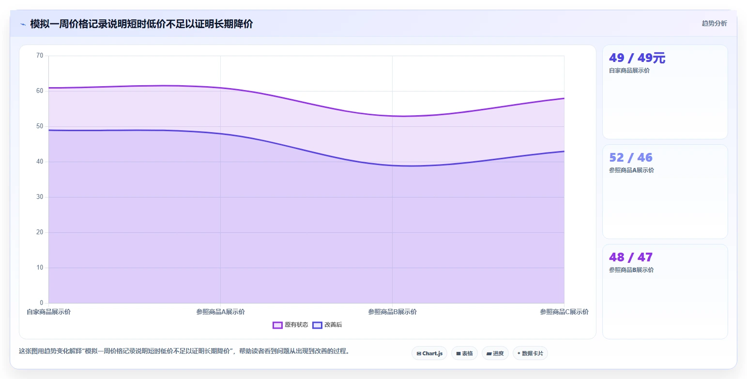Image resolution: width=747 pixels, height=379 pixels.
Task: Click the x-axis label 参照商品A展示价
Action: [x=220, y=312]
